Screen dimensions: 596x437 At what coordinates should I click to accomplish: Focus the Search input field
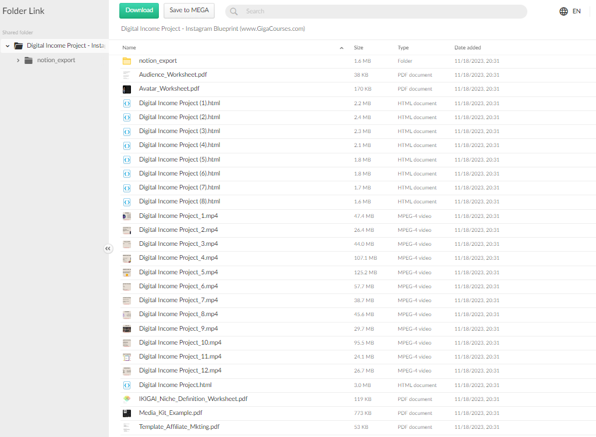pyautogui.click(x=378, y=11)
